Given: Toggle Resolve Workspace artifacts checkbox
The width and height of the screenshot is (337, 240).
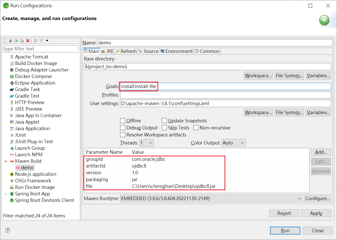Looking at the screenshot, I should [x=123, y=135].
